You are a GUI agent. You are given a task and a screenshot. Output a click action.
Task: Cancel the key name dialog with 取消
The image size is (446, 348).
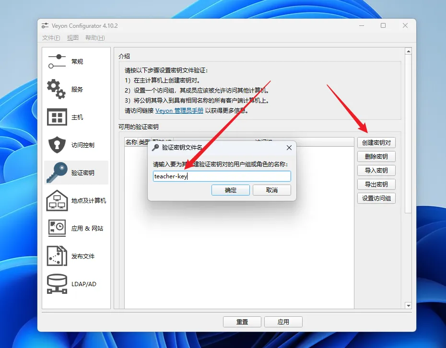coord(272,190)
